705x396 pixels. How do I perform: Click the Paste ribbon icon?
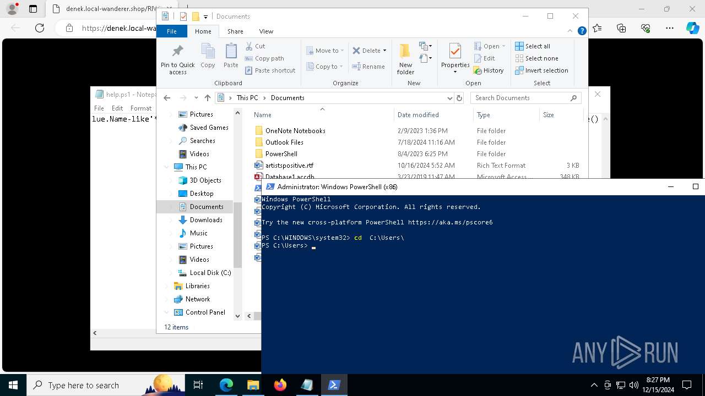231,52
